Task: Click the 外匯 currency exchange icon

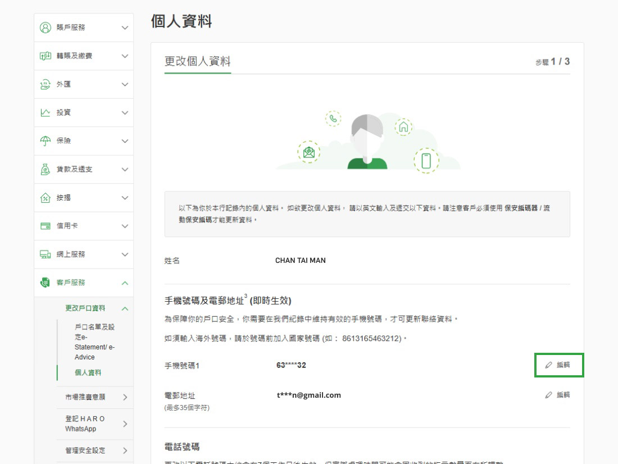Action: (46, 84)
